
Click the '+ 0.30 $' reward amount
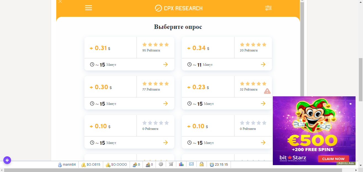[x=101, y=87]
